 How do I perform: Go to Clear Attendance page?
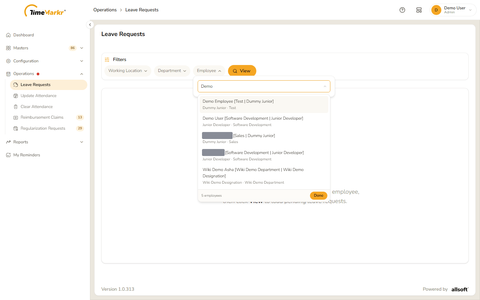49,107
